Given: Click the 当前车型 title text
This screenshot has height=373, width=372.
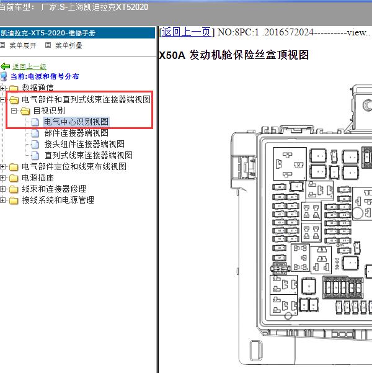Looking at the screenshot, I should coord(74,7).
